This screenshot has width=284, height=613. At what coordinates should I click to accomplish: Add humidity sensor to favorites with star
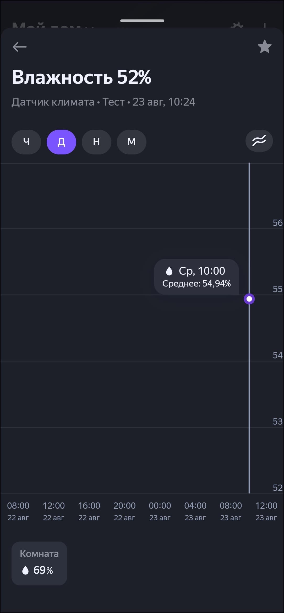pyautogui.click(x=264, y=47)
